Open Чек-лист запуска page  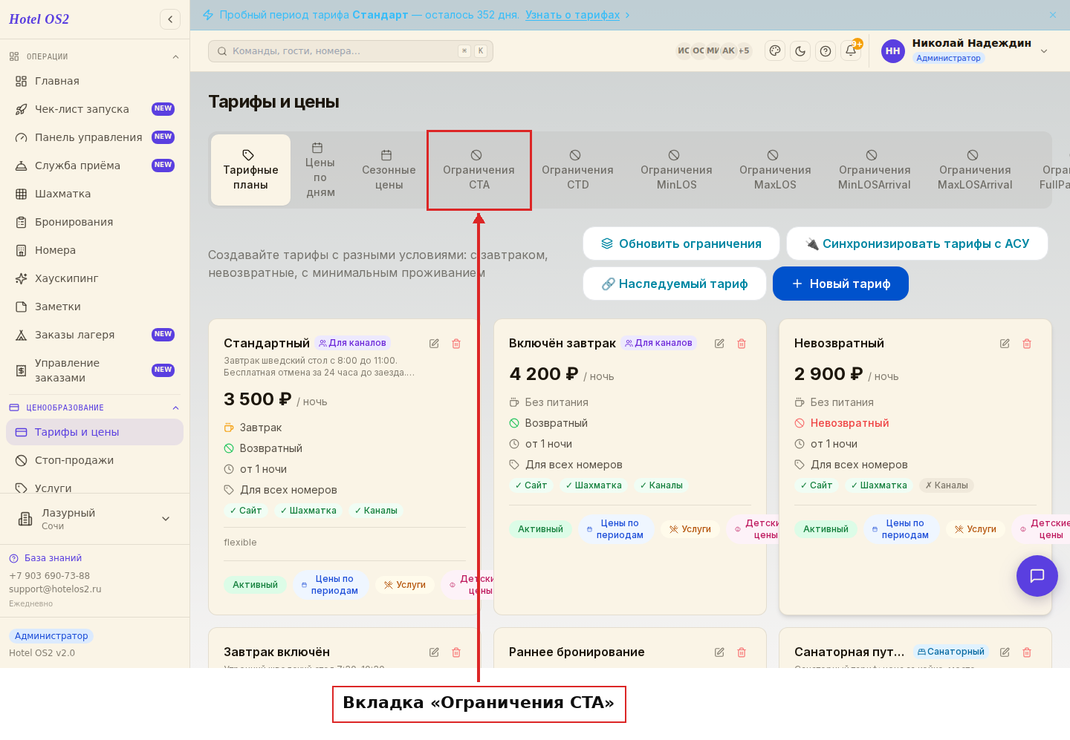94,109
